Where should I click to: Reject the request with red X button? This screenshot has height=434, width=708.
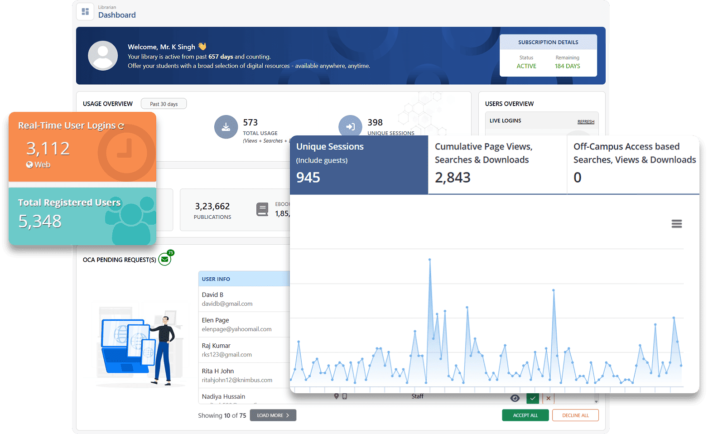(548, 398)
